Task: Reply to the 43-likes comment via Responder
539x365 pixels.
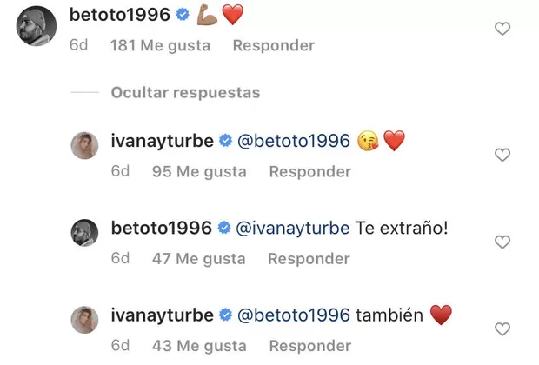Action: tap(309, 345)
